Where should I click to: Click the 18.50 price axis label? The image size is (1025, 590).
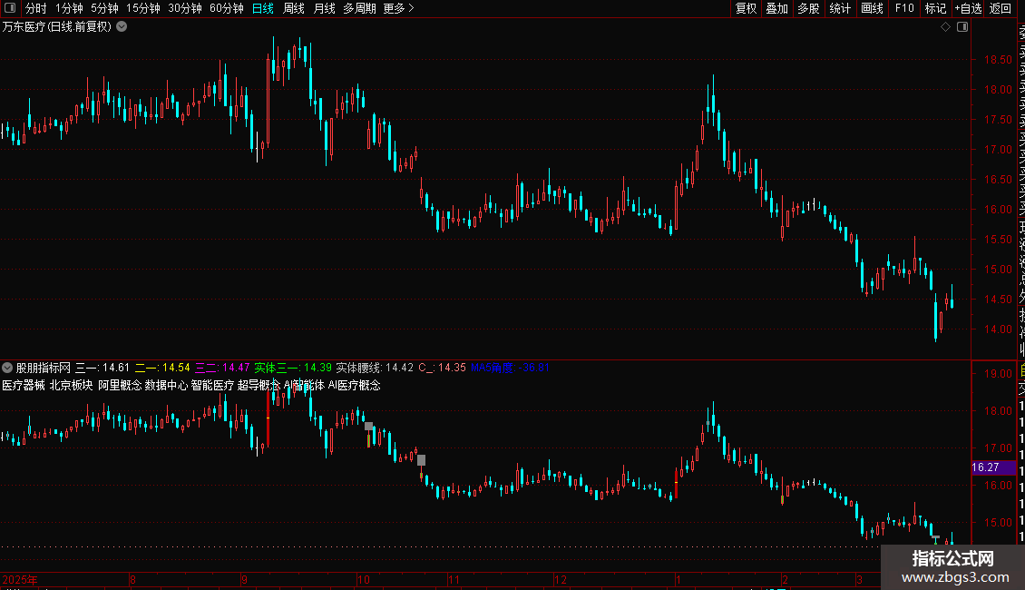click(998, 60)
